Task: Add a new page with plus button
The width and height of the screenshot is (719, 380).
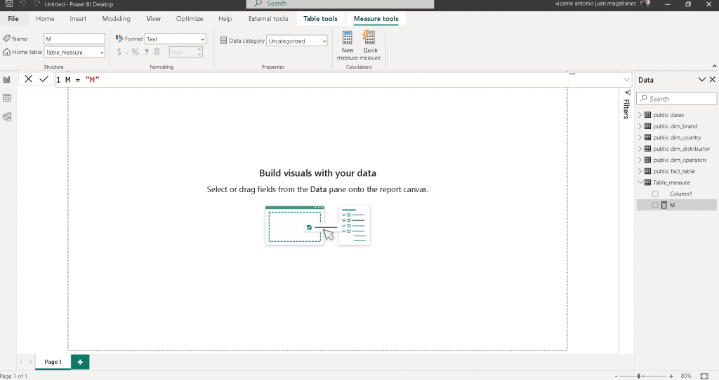Action: click(x=80, y=362)
